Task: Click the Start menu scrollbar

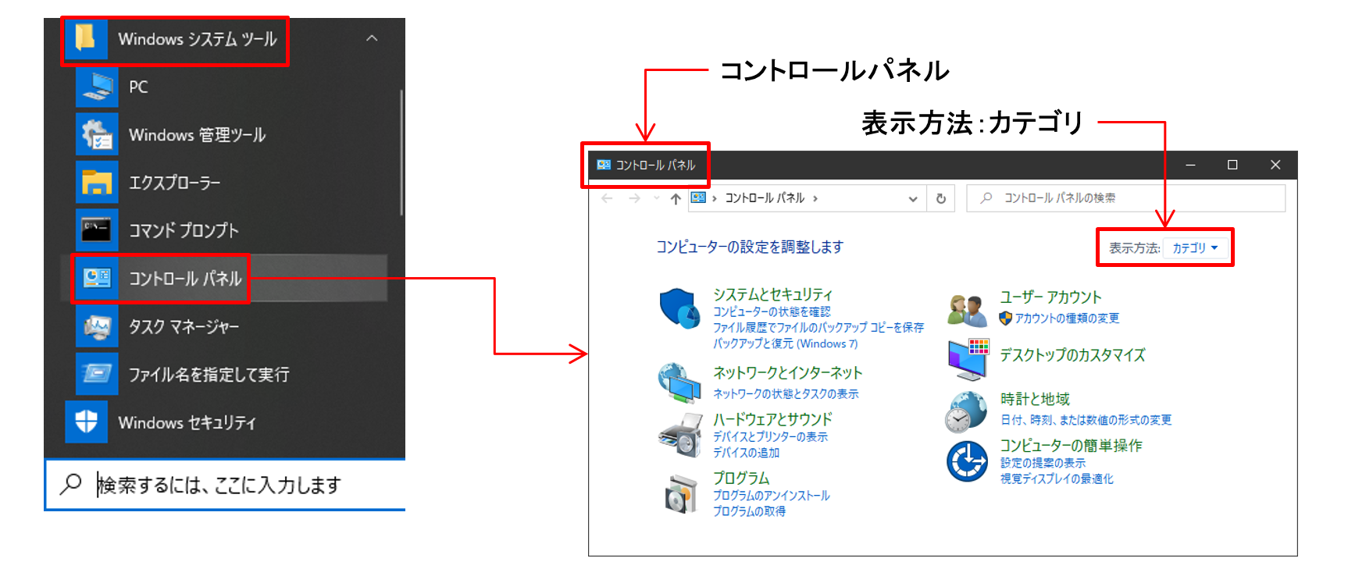Action: (401, 152)
